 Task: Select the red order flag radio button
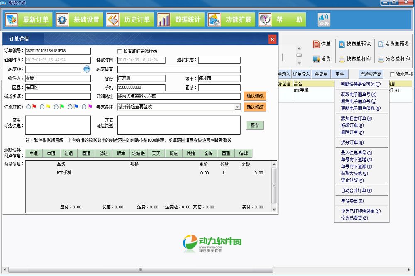point(28,107)
